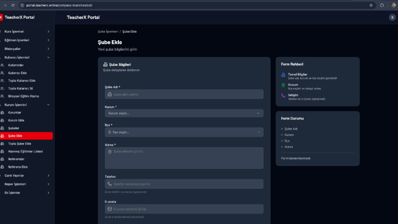Expand the Canlı Yayınlar menu

point(27,175)
